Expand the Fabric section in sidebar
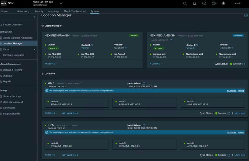This screenshot has width=249, height=161. pos(34,49)
